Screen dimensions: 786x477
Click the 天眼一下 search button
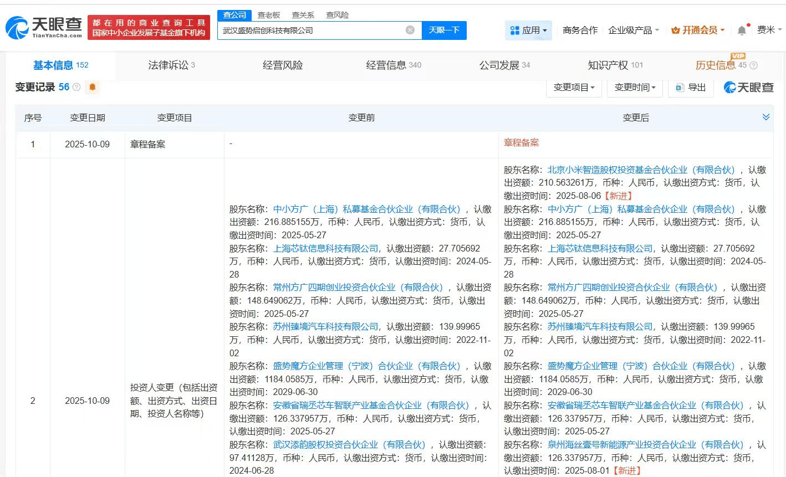click(x=444, y=30)
